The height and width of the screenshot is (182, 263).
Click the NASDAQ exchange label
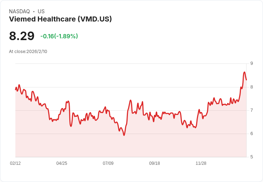19,11
